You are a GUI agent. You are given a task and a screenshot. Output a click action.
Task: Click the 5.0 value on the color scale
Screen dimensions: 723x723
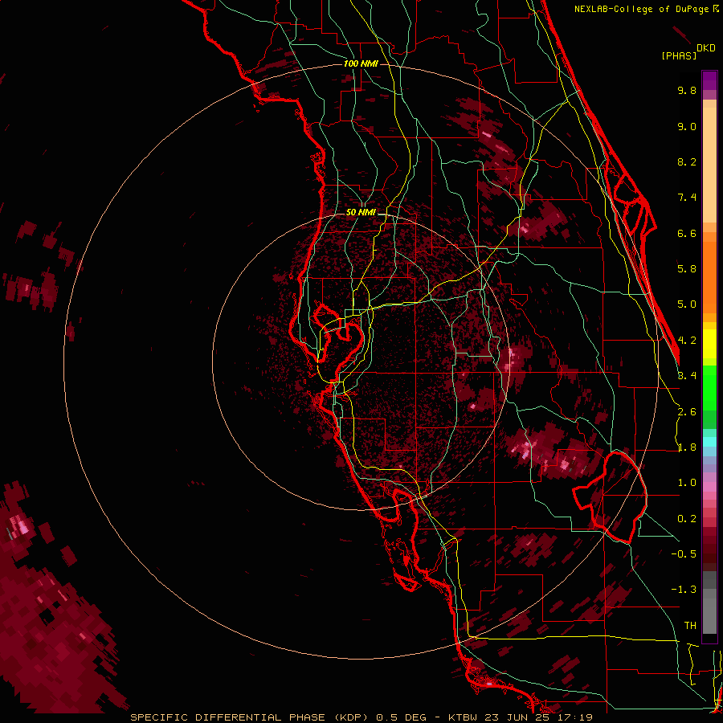[687, 304]
